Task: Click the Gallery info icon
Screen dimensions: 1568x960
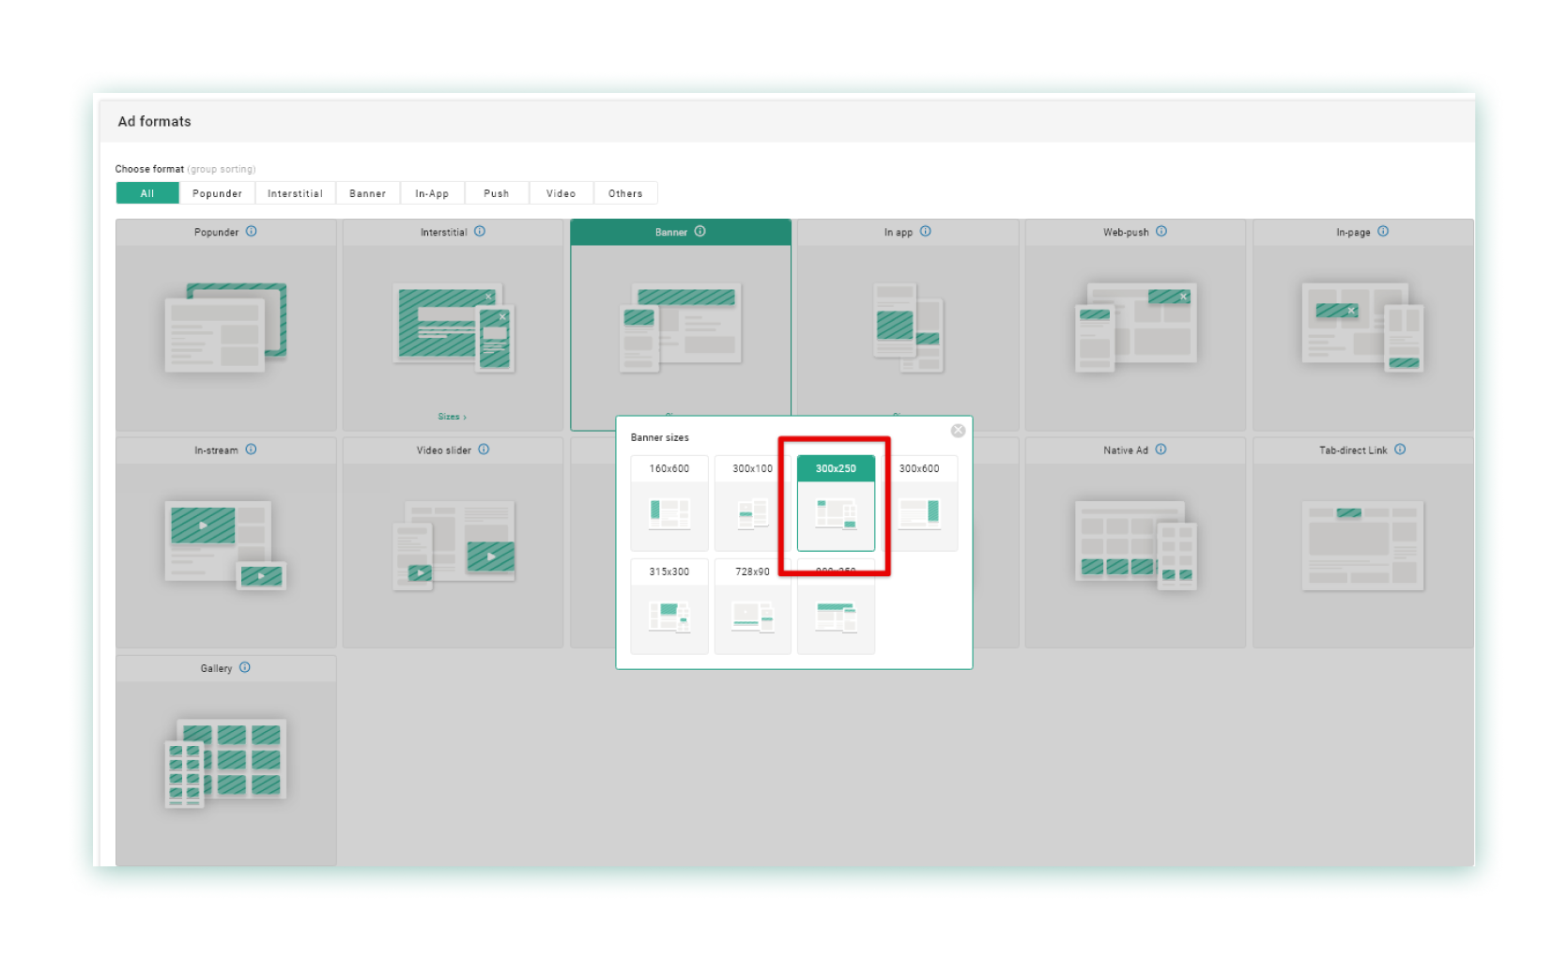Action: [245, 668]
